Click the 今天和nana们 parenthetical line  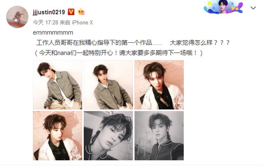coord(118,53)
